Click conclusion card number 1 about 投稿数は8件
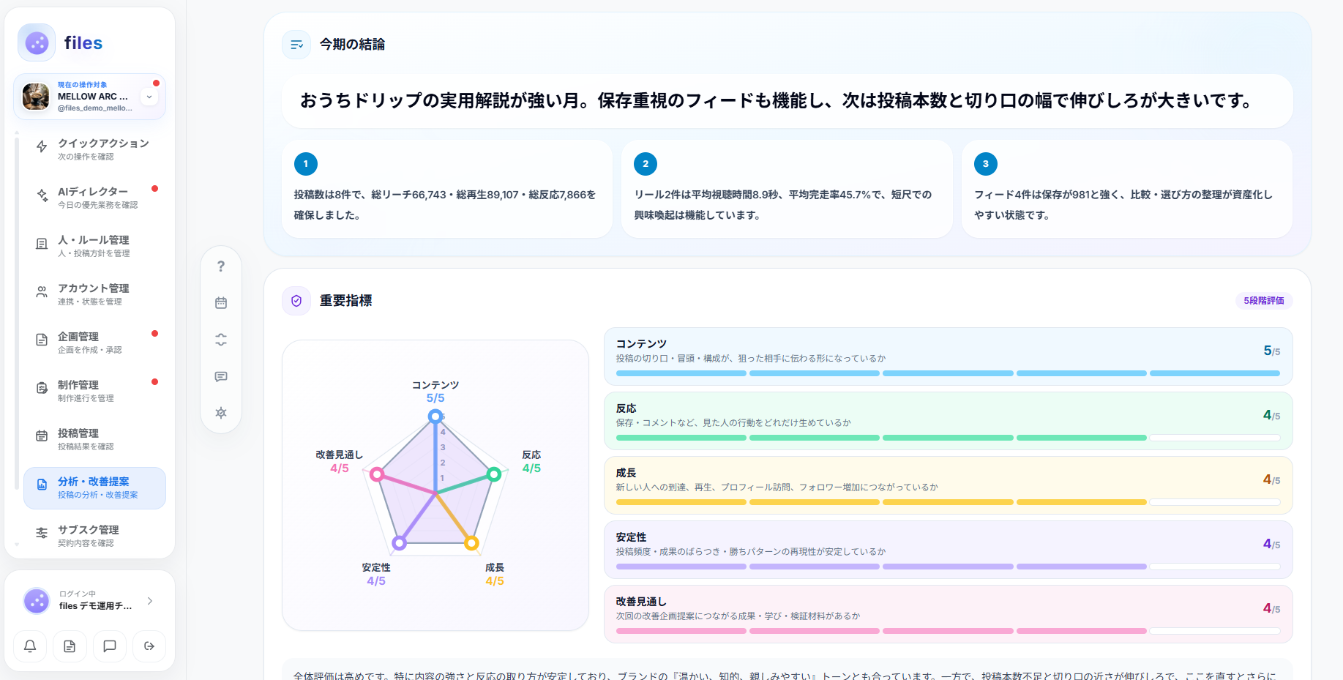This screenshot has width=1343, height=680. pos(447,189)
